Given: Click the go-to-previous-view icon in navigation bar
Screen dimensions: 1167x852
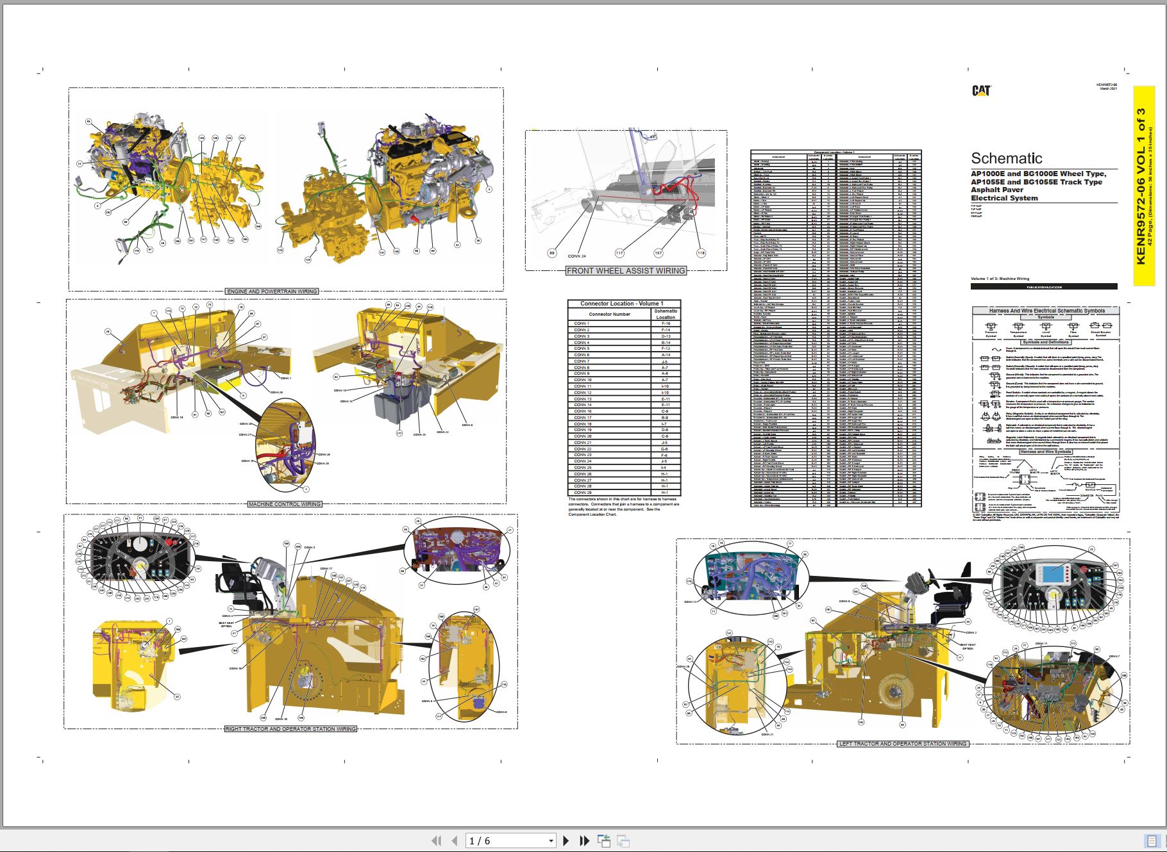Looking at the screenshot, I should (603, 840).
